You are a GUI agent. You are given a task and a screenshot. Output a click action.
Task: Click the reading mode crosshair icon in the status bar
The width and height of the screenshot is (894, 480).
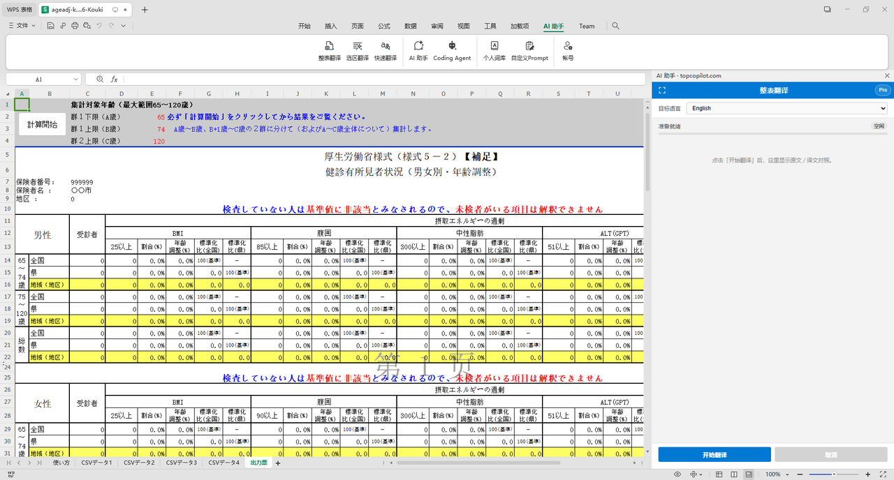point(694,474)
